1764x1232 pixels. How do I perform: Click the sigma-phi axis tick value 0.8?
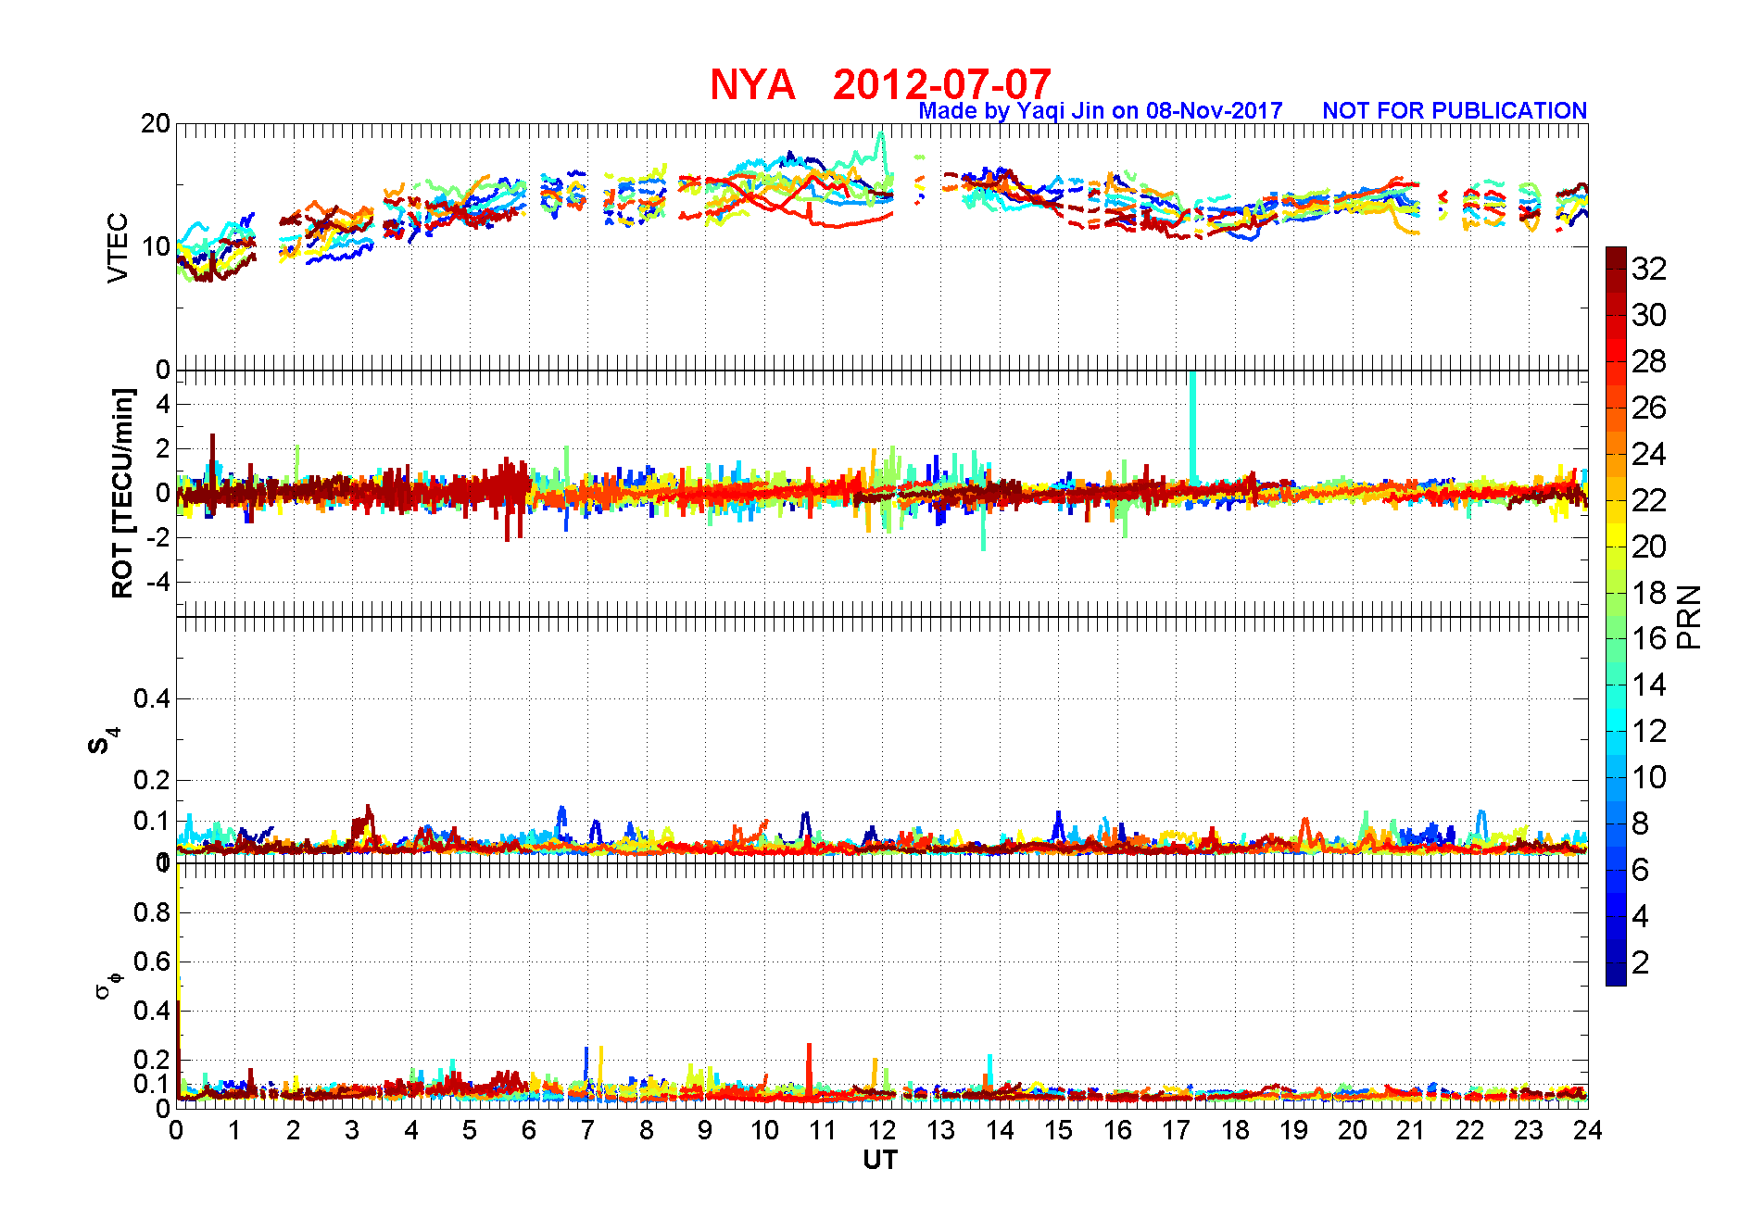(x=153, y=912)
